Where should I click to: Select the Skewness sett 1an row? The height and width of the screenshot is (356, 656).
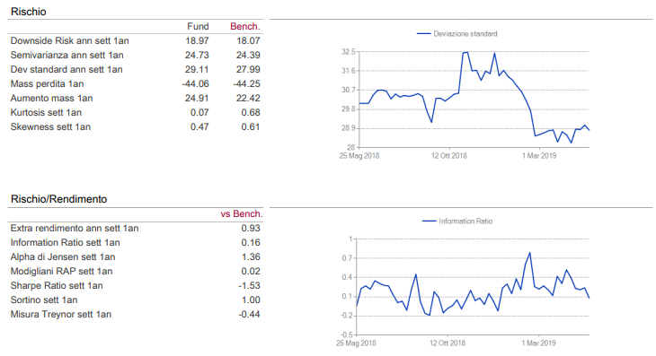pos(135,126)
